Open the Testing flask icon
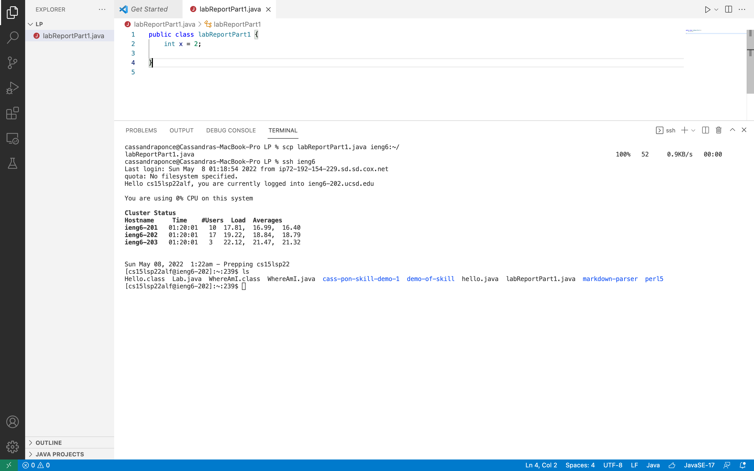 [13, 163]
